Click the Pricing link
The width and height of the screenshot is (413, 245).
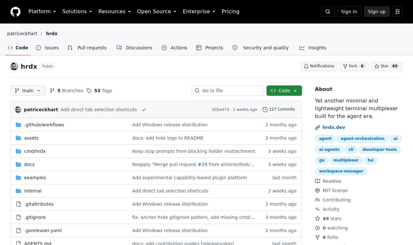(230, 12)
